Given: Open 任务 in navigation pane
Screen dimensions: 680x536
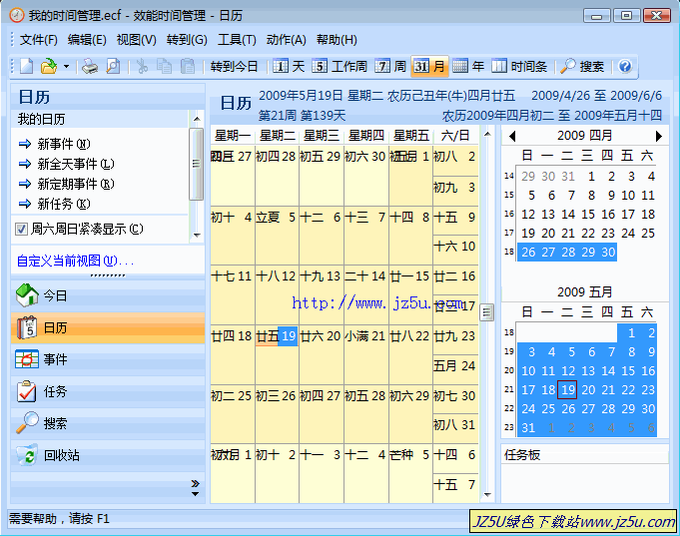Looking at the screenshot, I should click(108, 391).
